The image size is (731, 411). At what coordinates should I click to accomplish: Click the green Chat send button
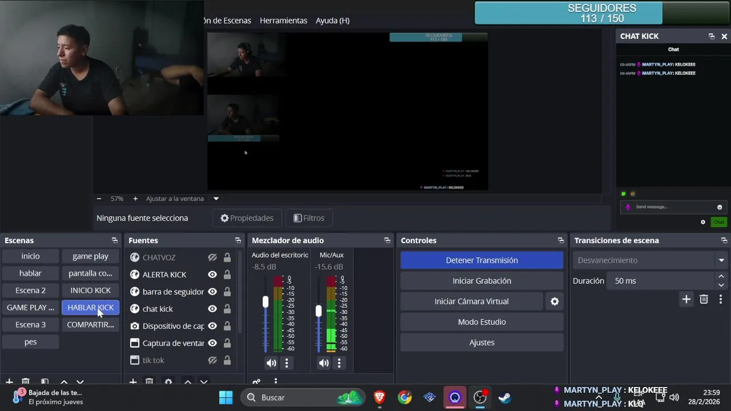(x=718, y=222)
